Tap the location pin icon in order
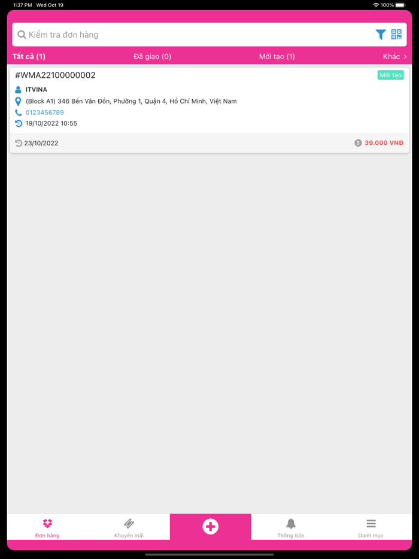 [x=18, y=101]
